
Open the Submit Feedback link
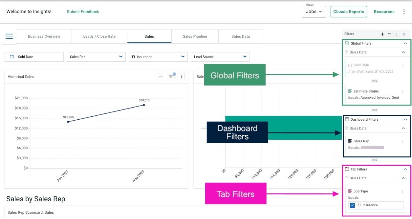click(83, 12)
